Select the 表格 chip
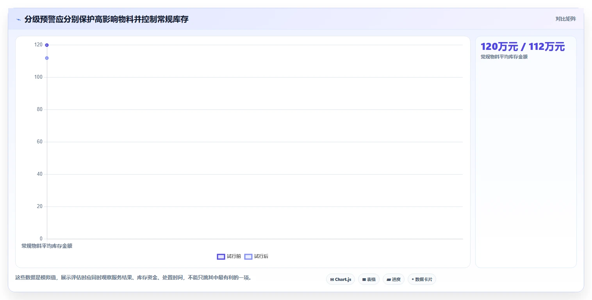 point(369,279)
